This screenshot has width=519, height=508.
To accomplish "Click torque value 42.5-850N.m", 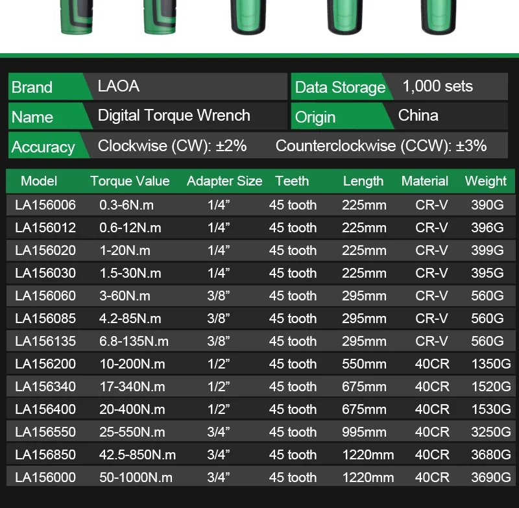I will (x=138, y=455).
